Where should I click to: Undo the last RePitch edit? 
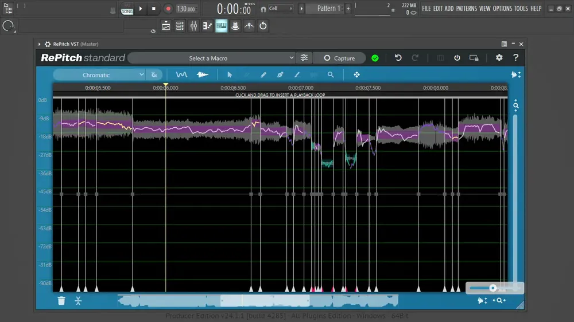click(x=398, y=58)
